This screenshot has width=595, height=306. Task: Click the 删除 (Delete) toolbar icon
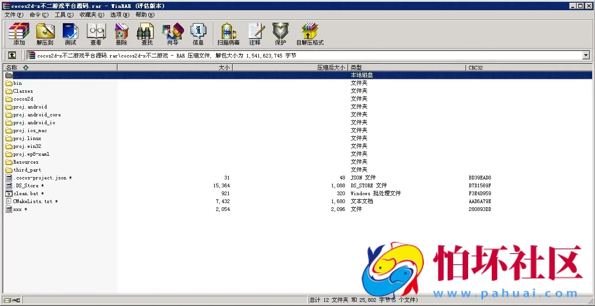121,34
